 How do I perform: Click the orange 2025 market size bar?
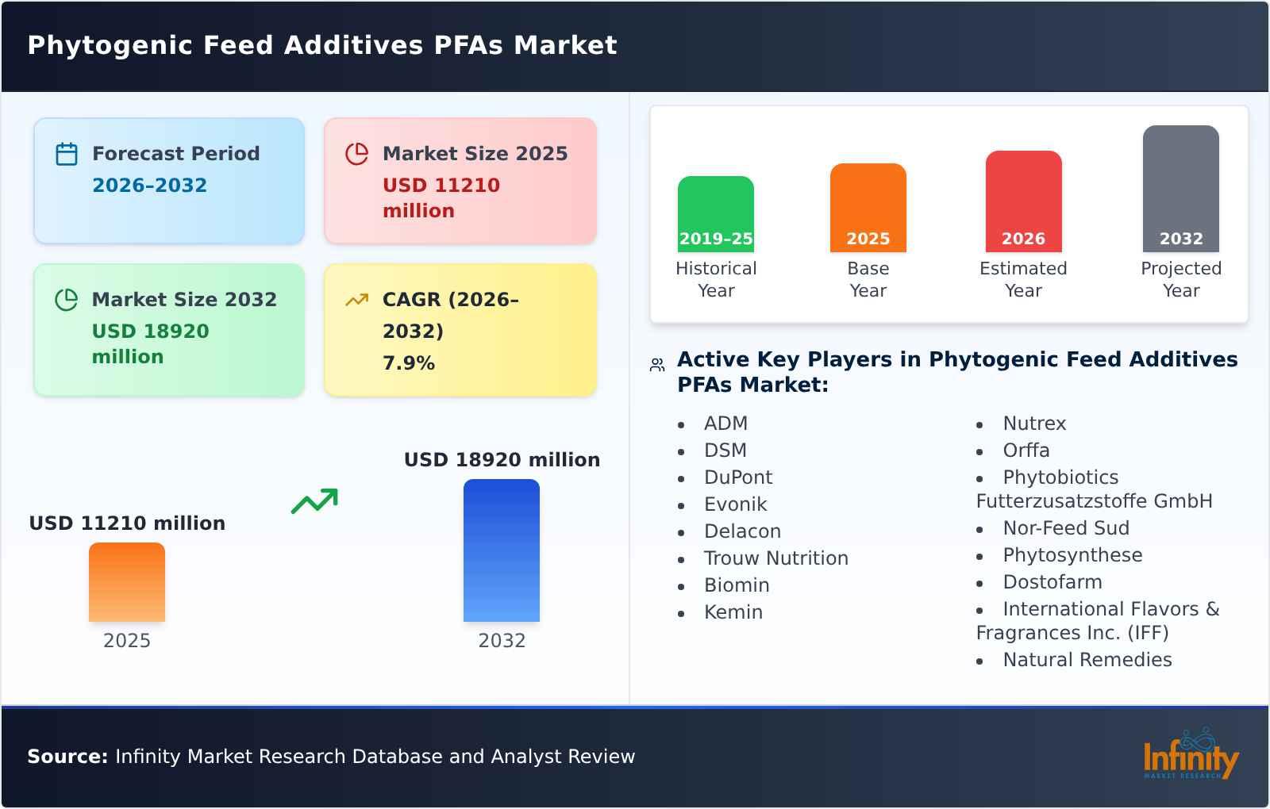(x=127, y=583)
